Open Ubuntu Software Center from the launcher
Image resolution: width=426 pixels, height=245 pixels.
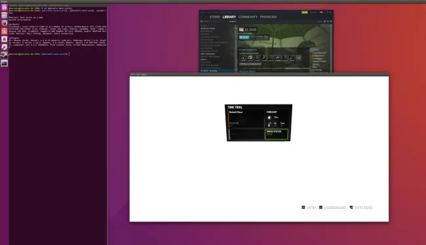[4, 31]
